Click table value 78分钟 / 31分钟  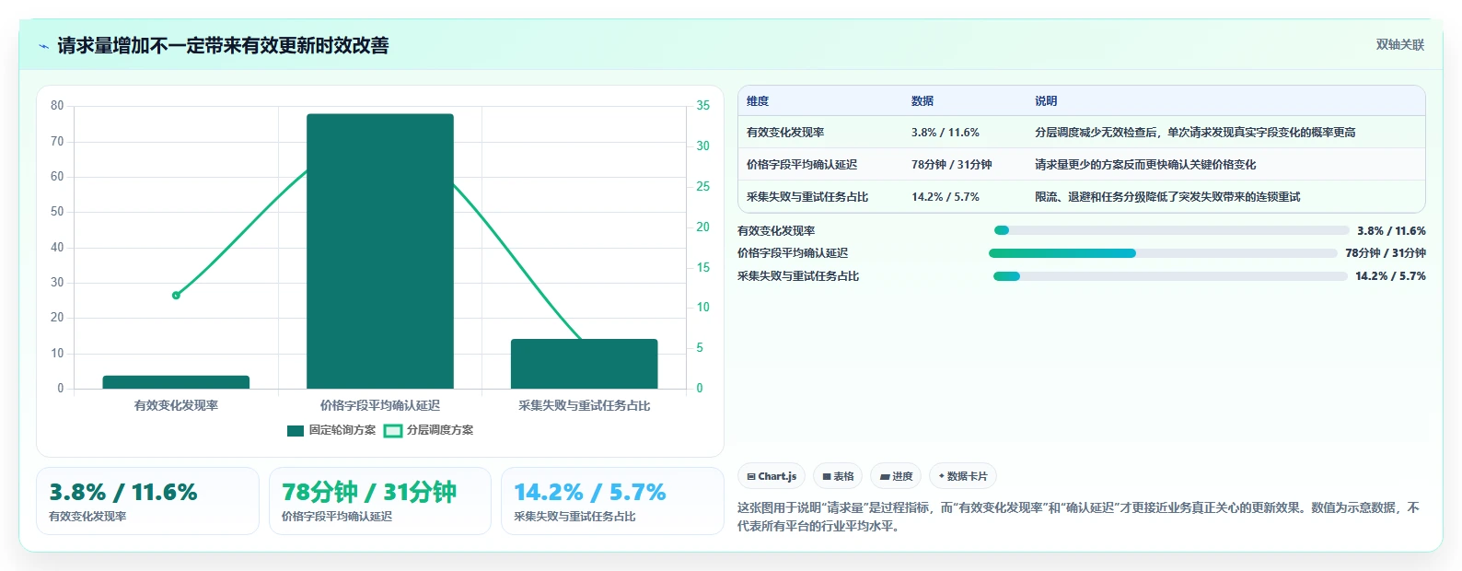[952, 165]
